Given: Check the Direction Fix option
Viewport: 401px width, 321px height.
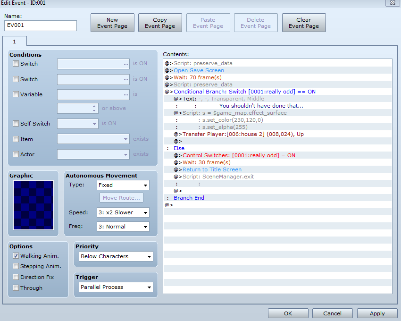Looking at the screenshot, I should tap(16, 277).
